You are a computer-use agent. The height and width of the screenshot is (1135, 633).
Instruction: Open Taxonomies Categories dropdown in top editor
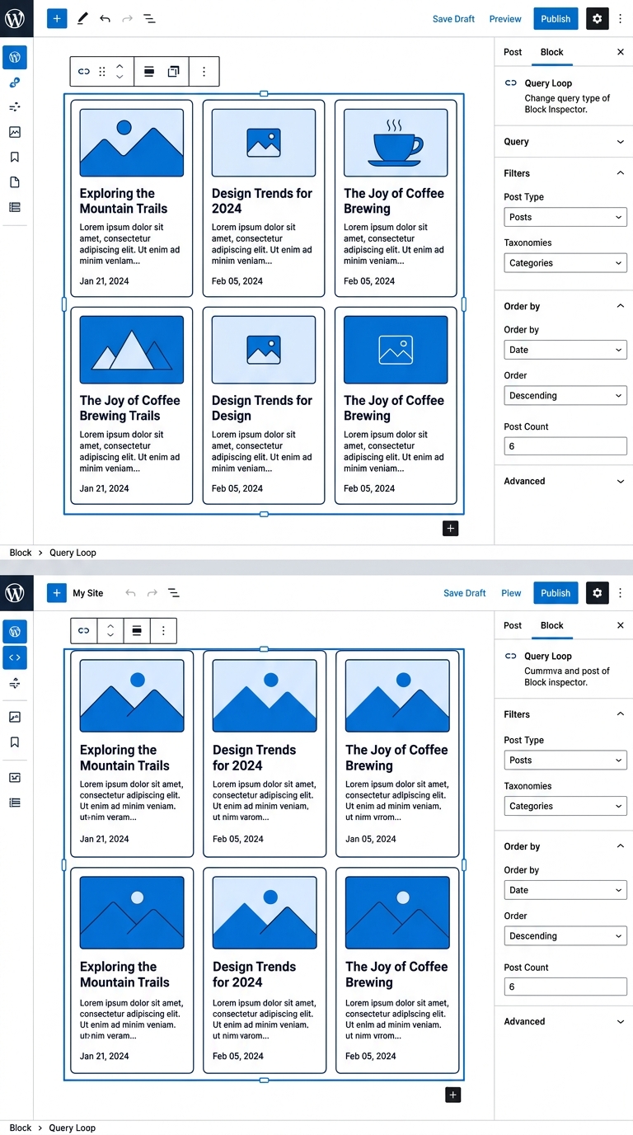[565, 263]
